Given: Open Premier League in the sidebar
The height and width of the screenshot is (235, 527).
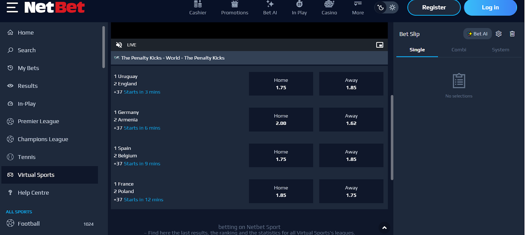Looking at the screenshot, I should coord(50,121).
